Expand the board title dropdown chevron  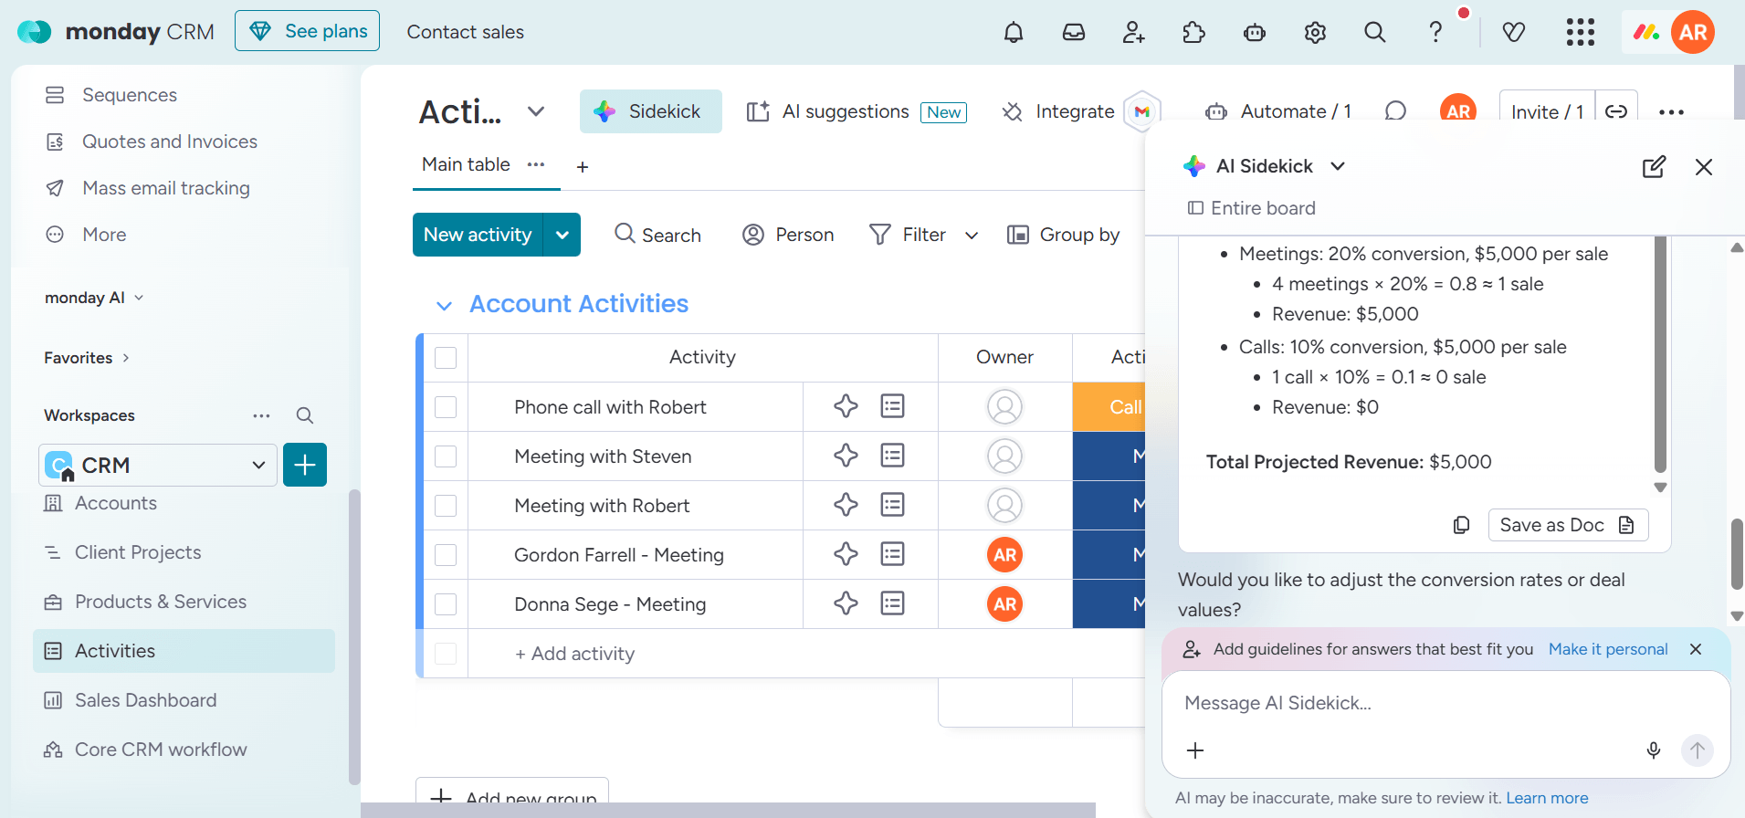[x=536, y=111]
